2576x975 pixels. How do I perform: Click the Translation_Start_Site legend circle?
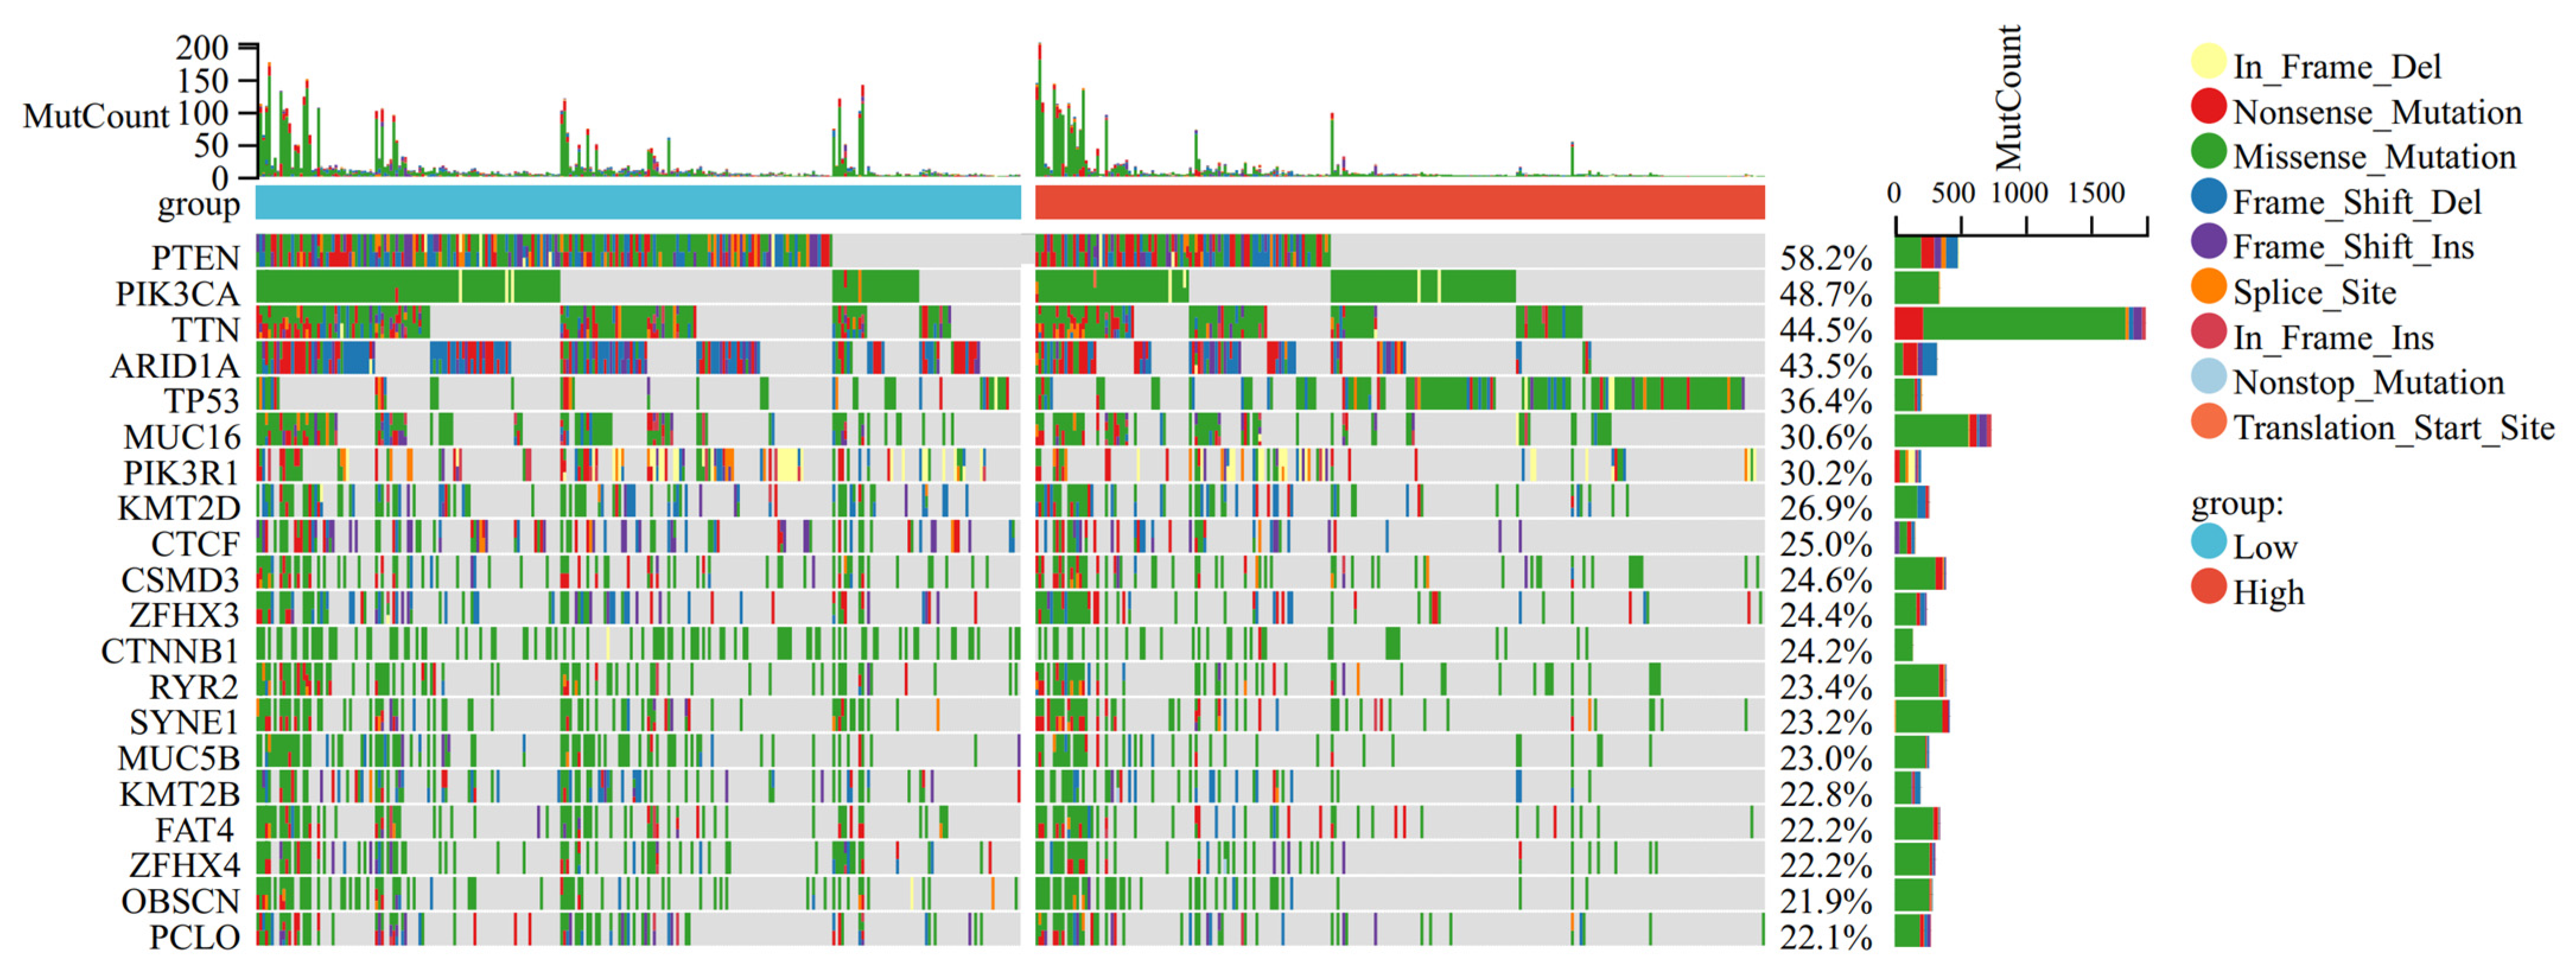(2208, 422)
